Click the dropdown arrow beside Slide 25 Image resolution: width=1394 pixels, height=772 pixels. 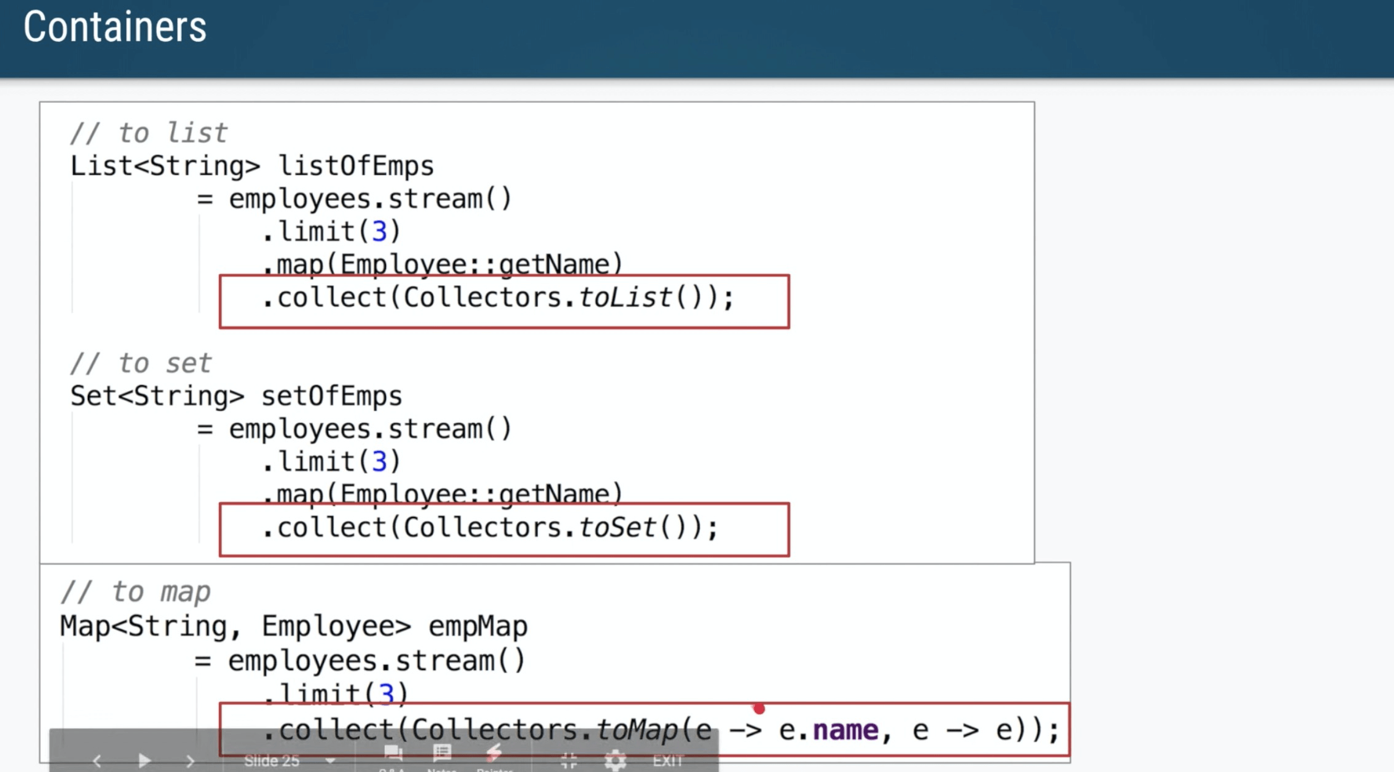pyautogui.click(x=331, y=761)
